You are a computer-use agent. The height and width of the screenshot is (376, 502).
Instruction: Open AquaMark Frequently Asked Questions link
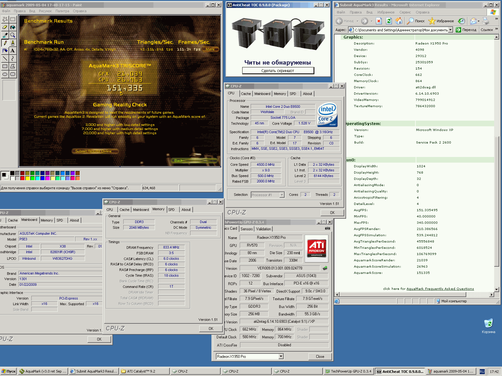tap(440, 289)
